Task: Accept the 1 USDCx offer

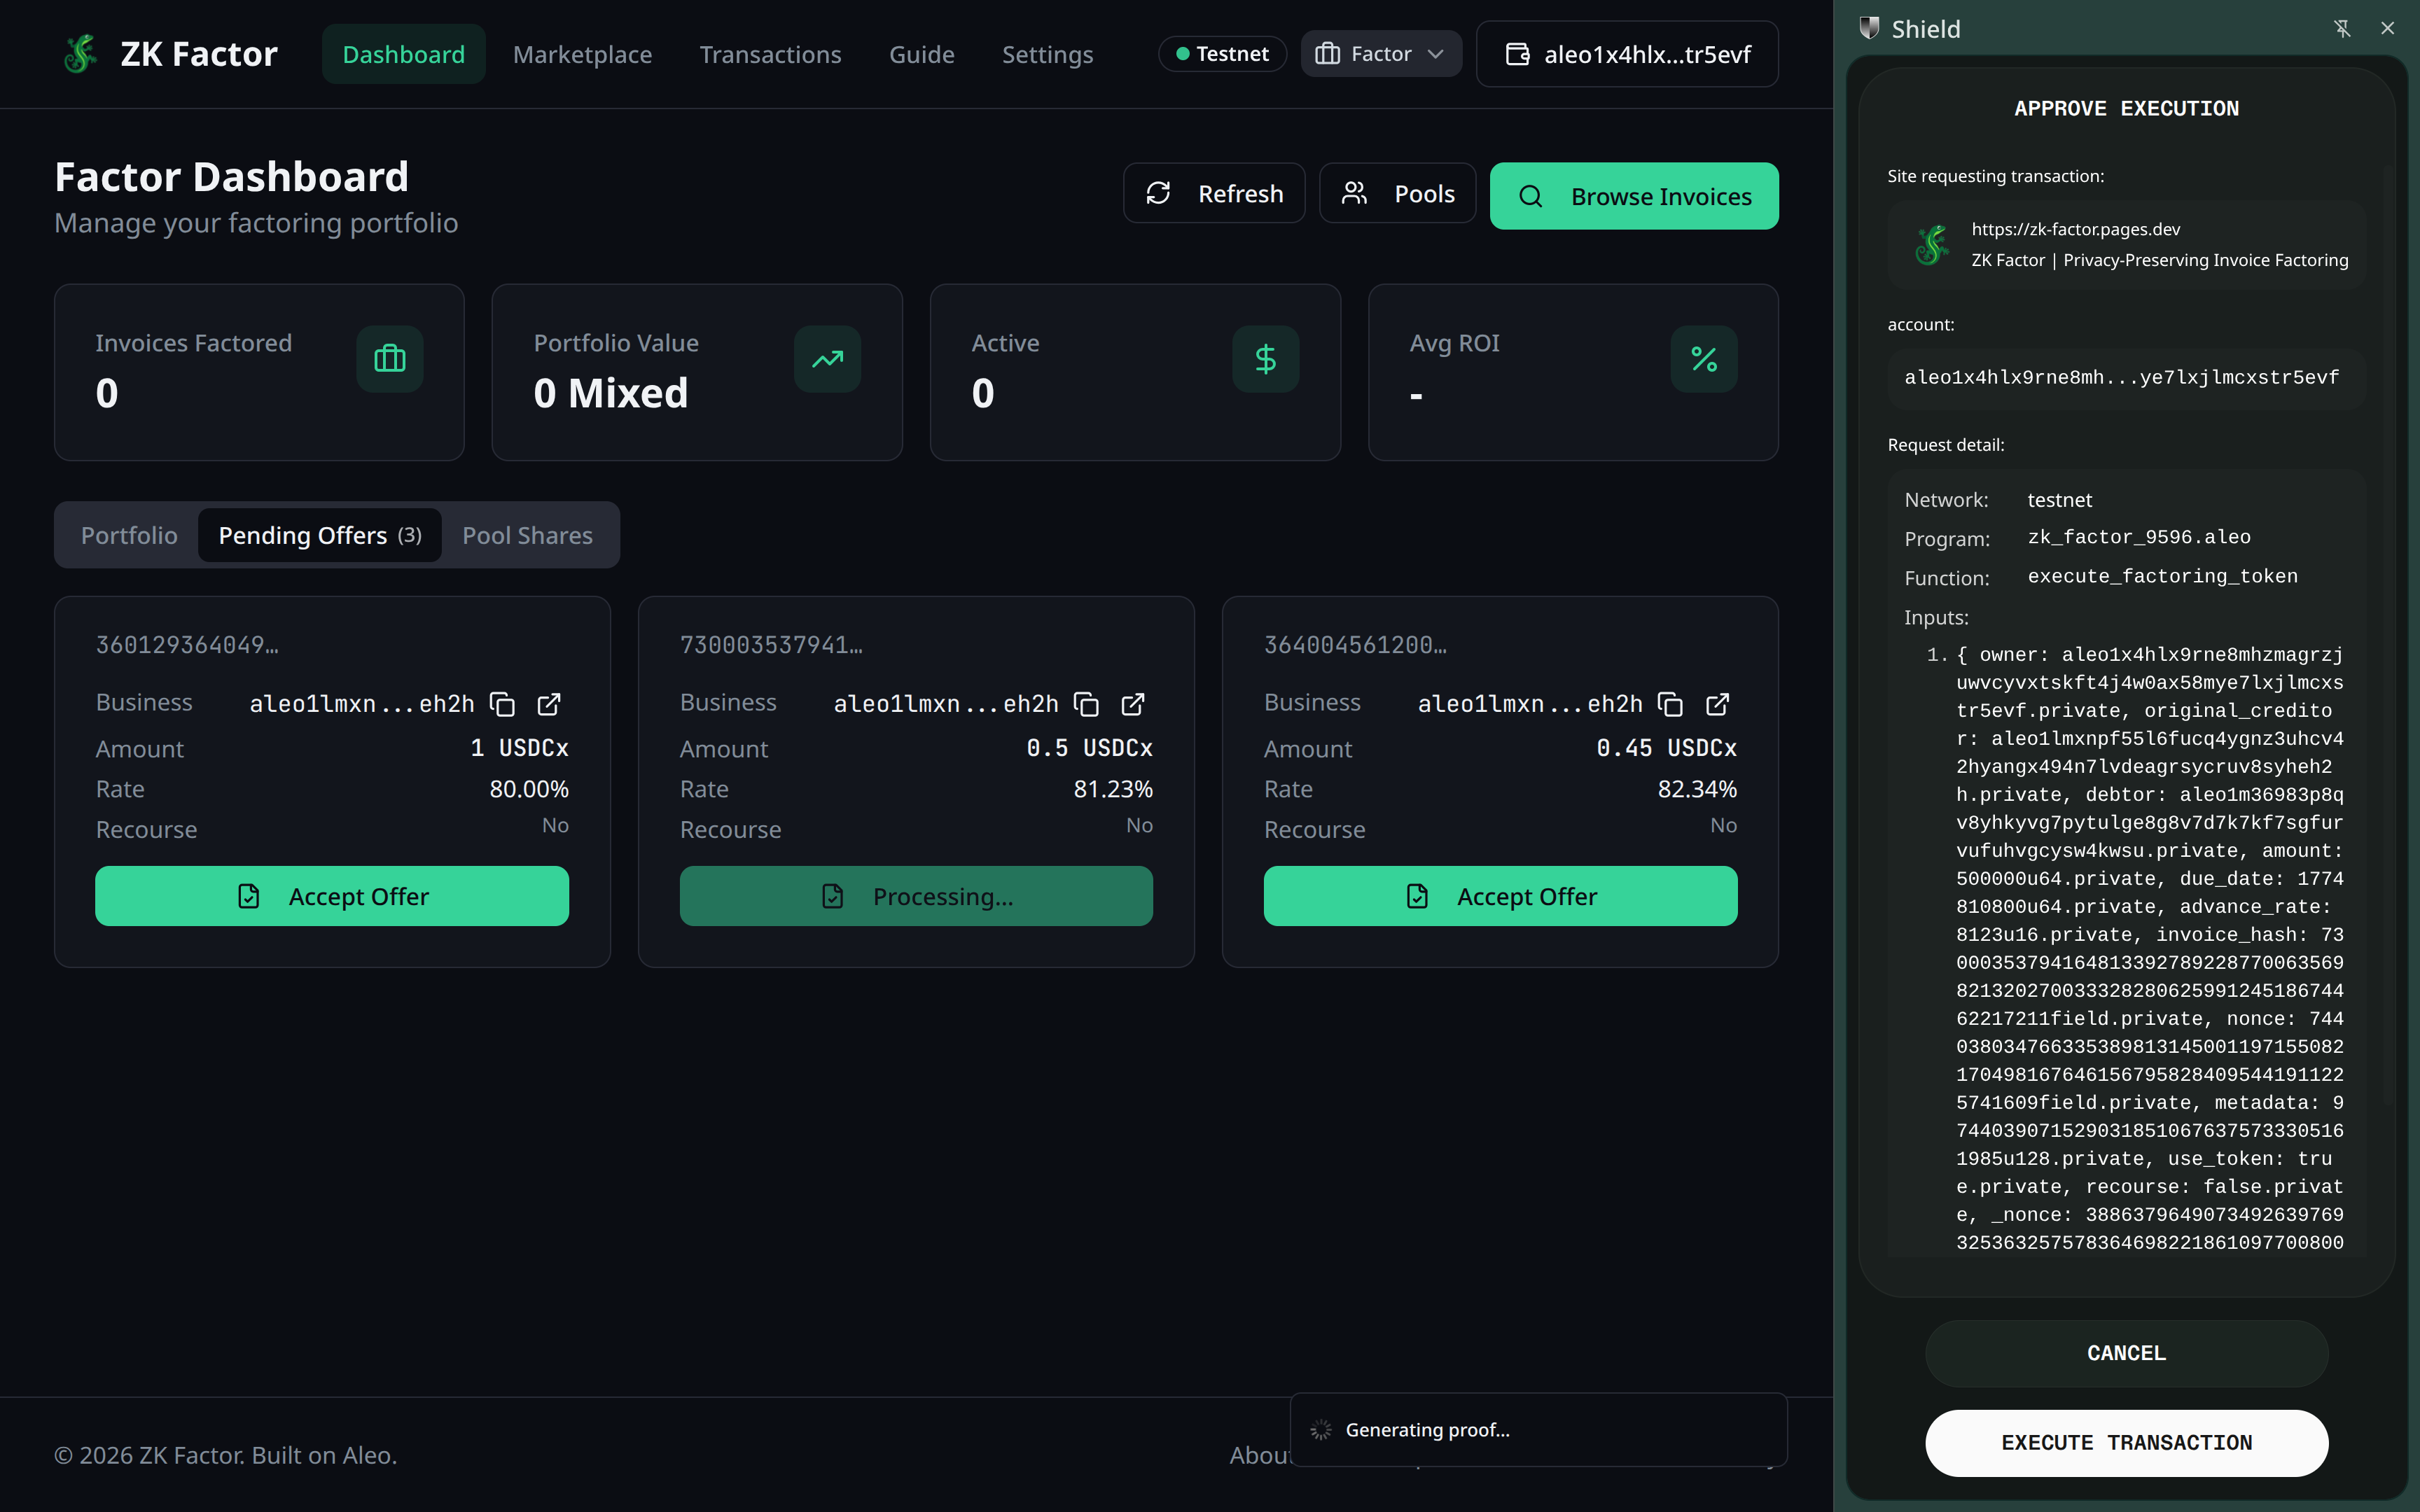Action: (x=332, y=896)
